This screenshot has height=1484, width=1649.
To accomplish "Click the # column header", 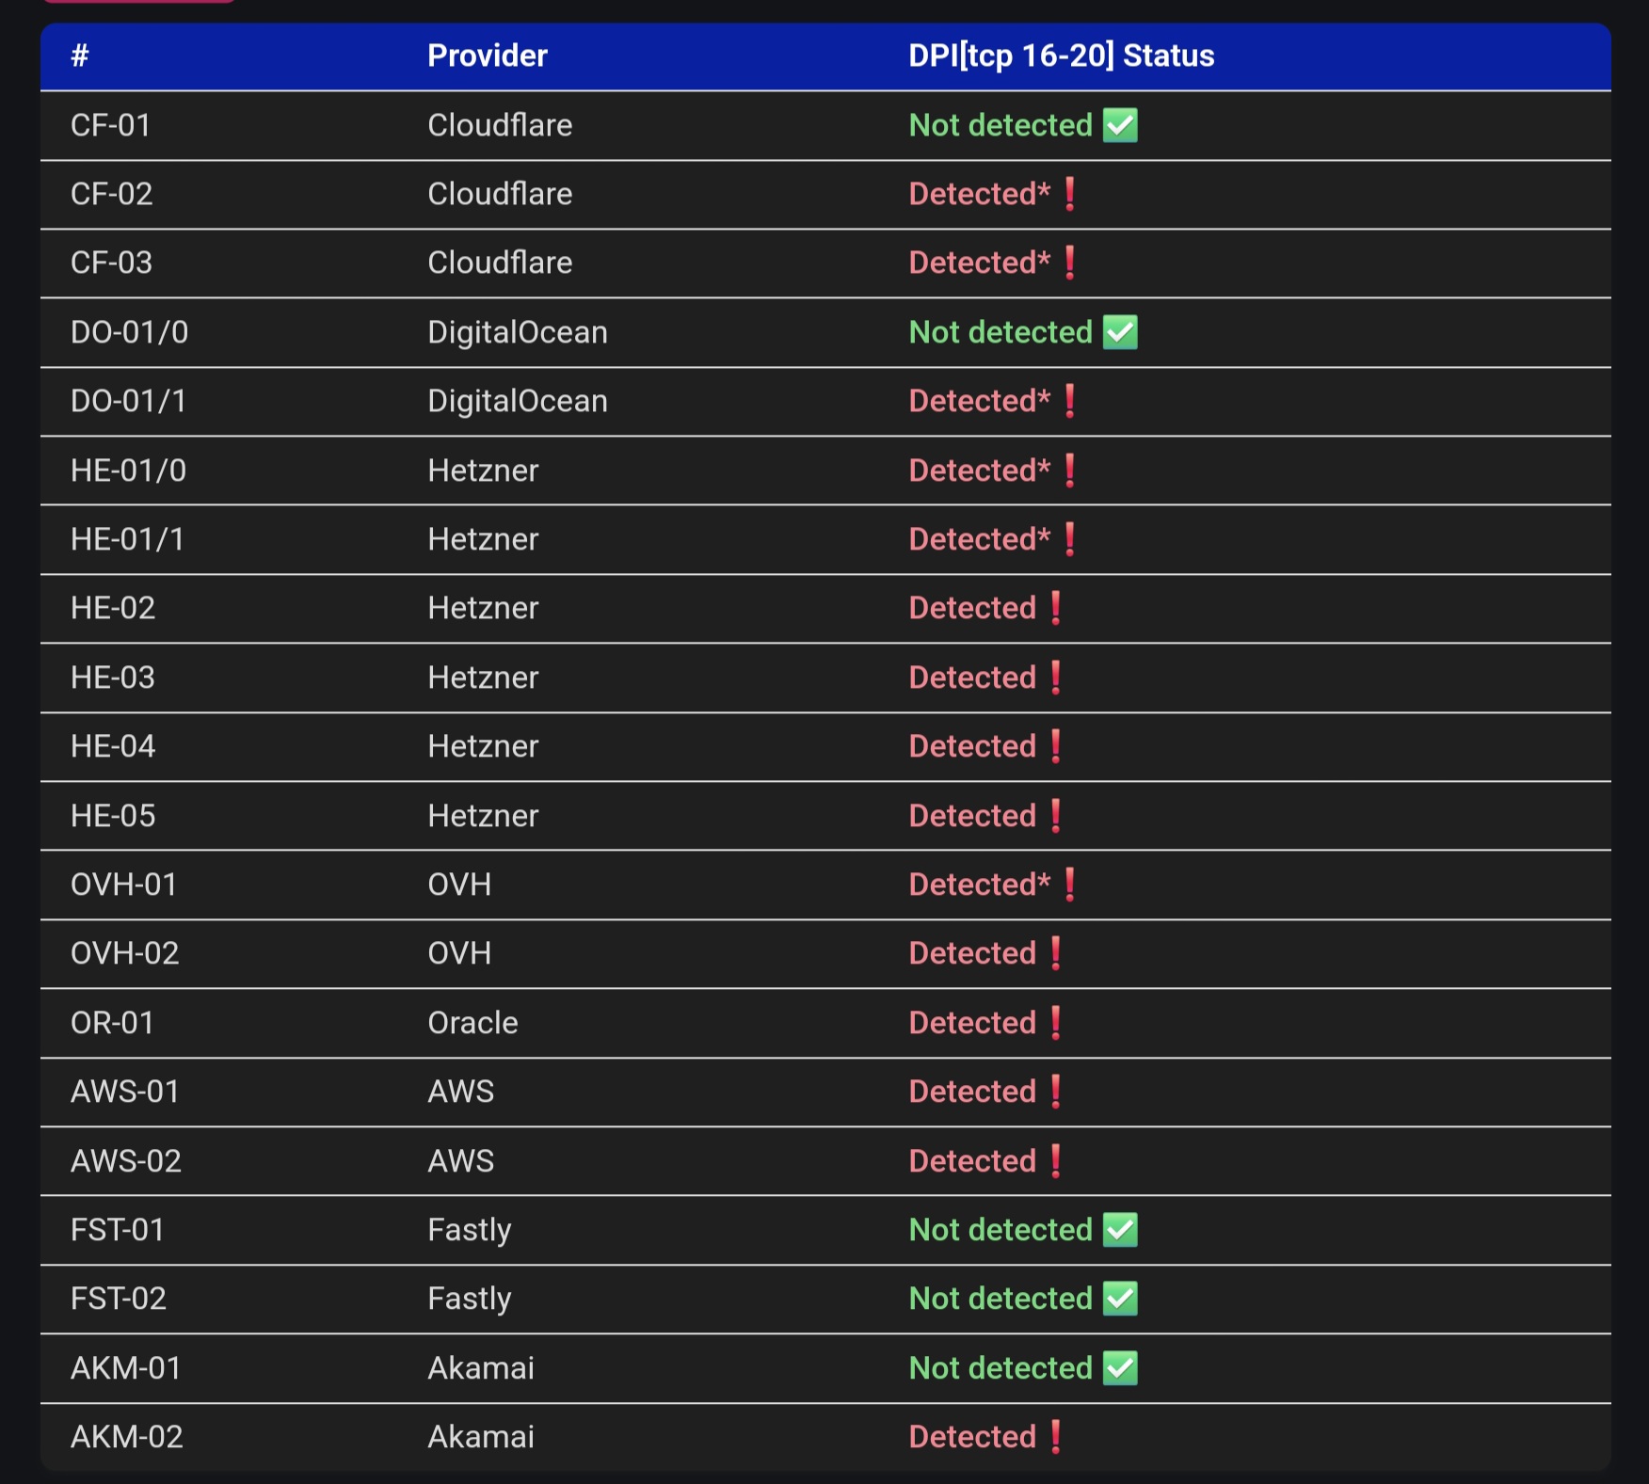I will [x=80, y=56].
